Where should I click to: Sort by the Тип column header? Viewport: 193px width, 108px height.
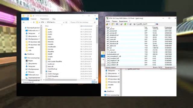pyautogui.click(x=146, y=27)
